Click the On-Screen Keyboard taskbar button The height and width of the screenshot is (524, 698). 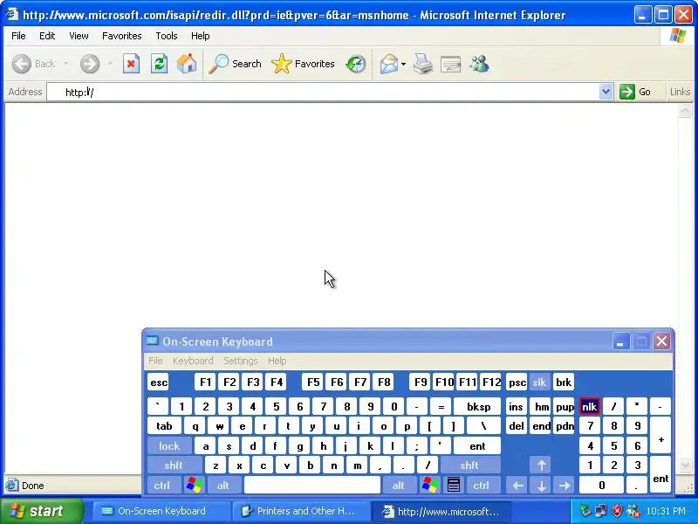(161, 511)
